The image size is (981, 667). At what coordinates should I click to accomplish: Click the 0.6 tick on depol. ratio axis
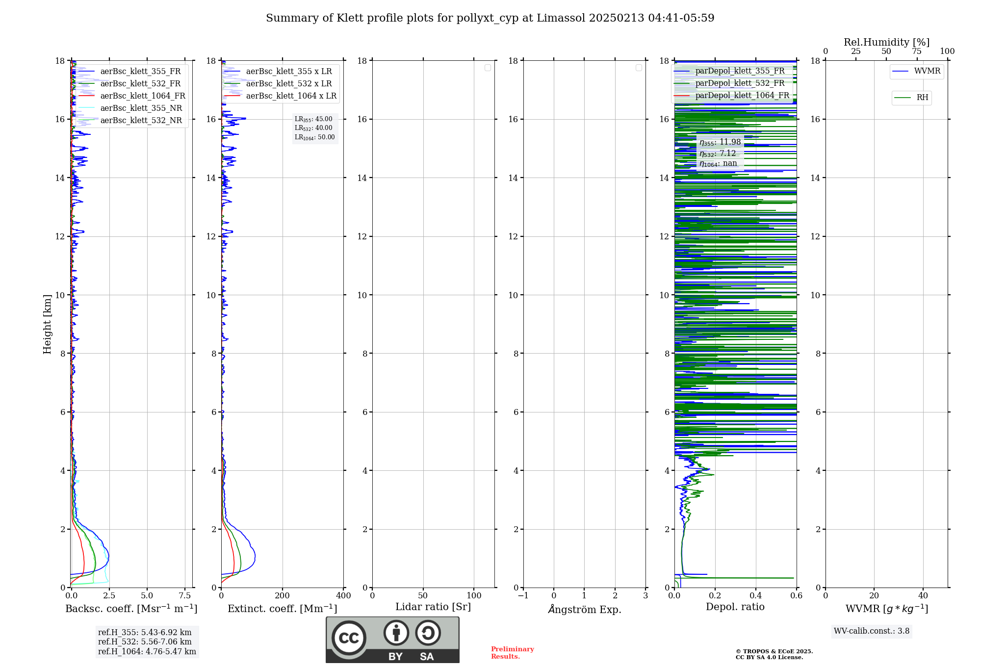(796, 596)
